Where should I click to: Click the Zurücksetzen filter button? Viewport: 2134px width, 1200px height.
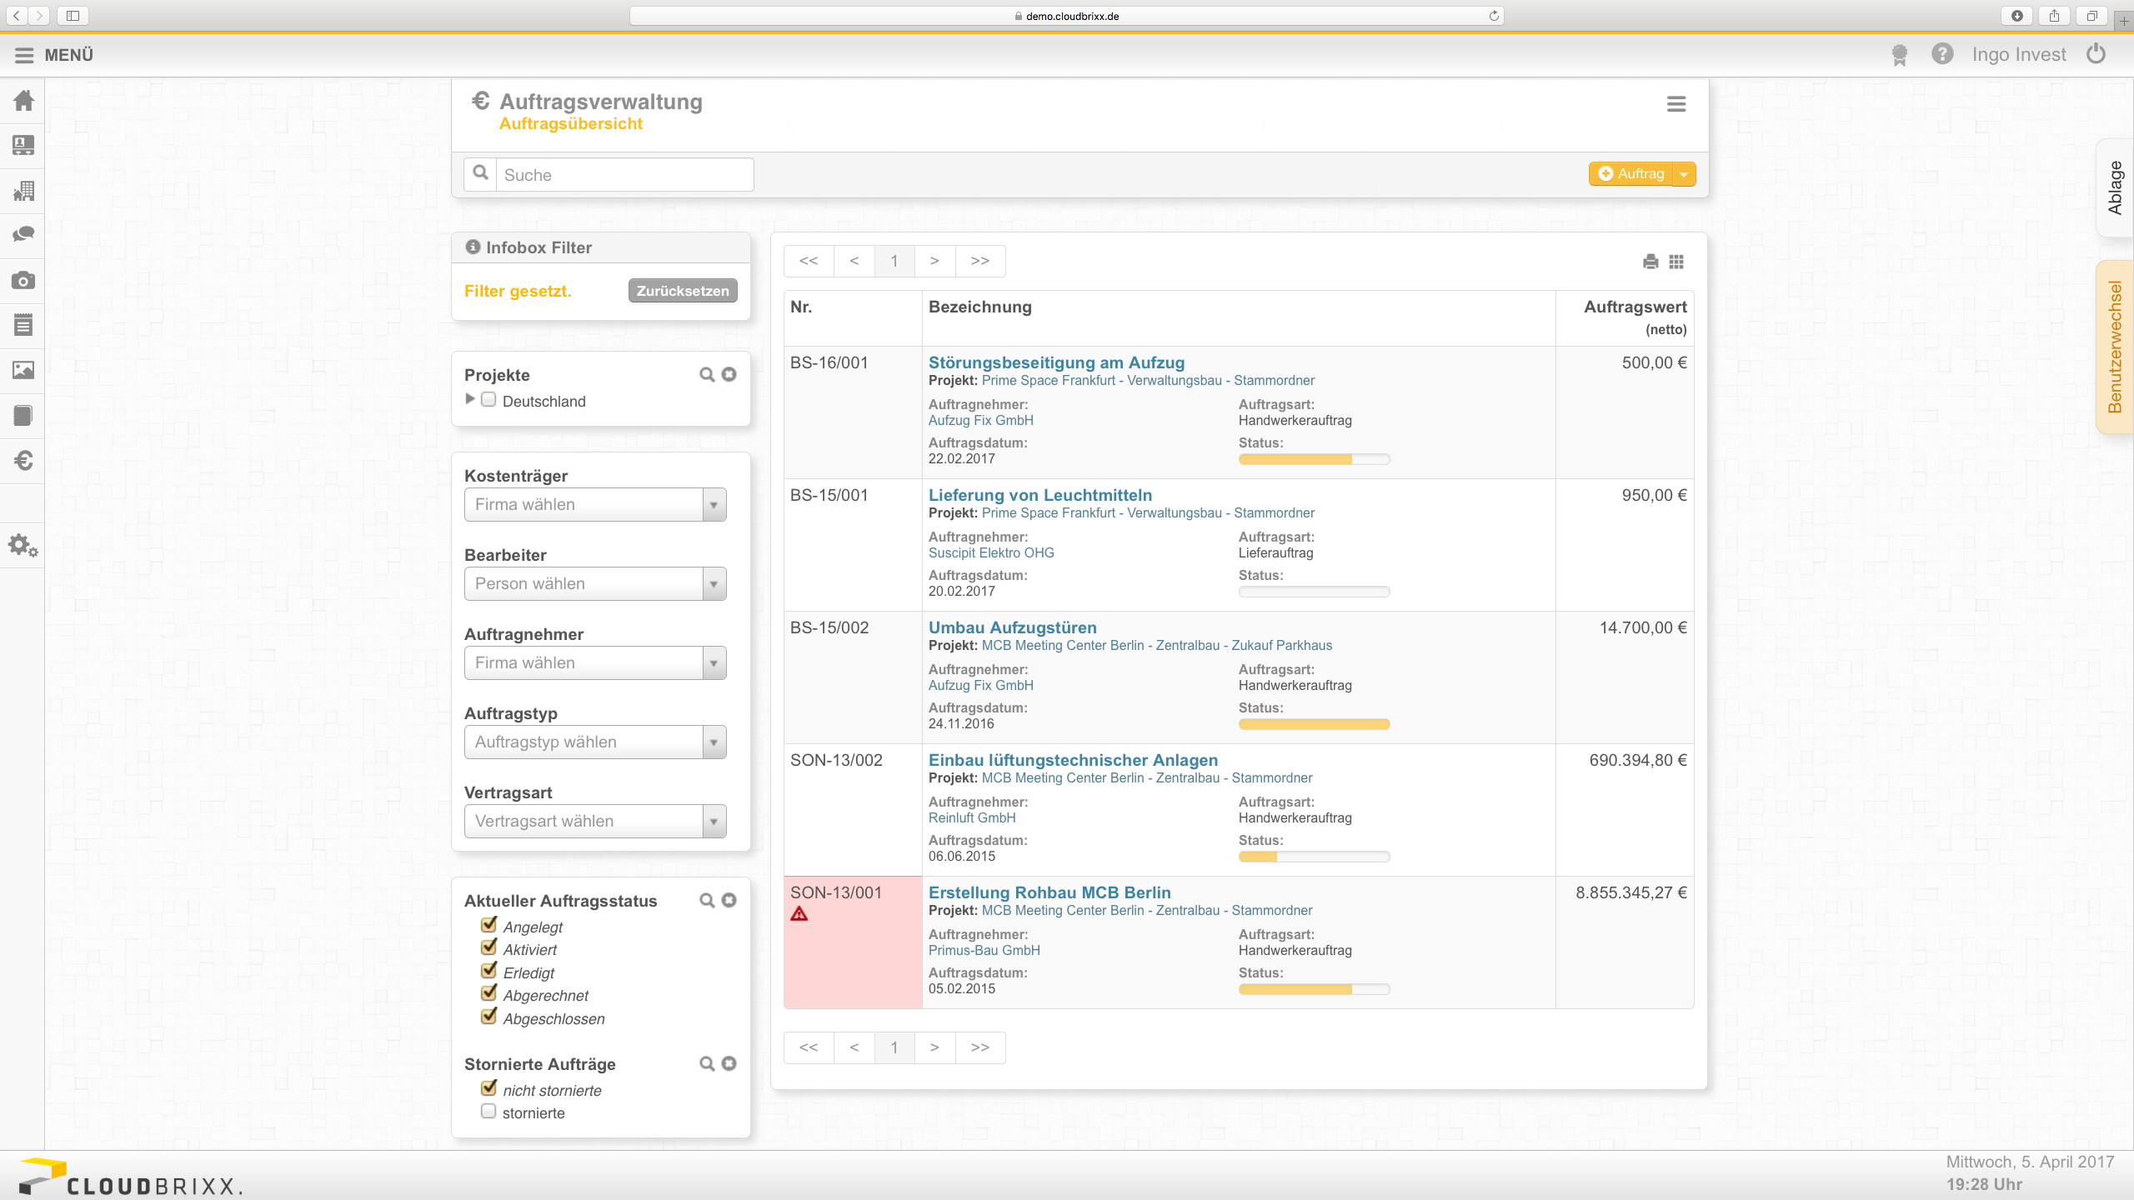[x=683, y=291]
